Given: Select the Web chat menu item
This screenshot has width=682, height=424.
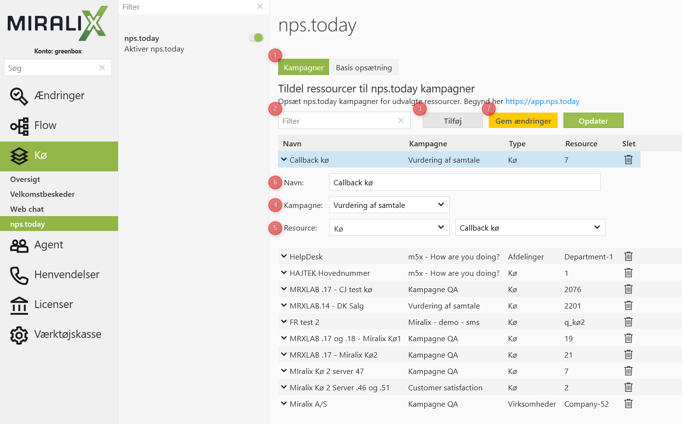Looking at the screenshot, I should pos(27,209).
